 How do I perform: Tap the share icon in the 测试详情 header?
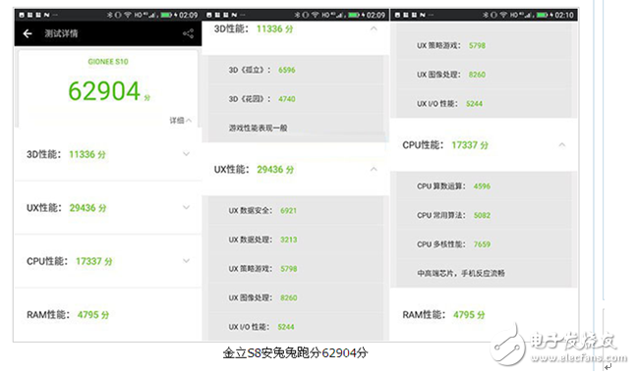pyautogui.click(x=188, y=33)
